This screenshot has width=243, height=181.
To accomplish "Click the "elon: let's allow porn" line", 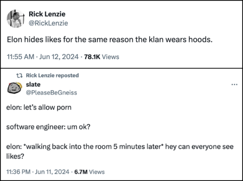I will [39, 107].
